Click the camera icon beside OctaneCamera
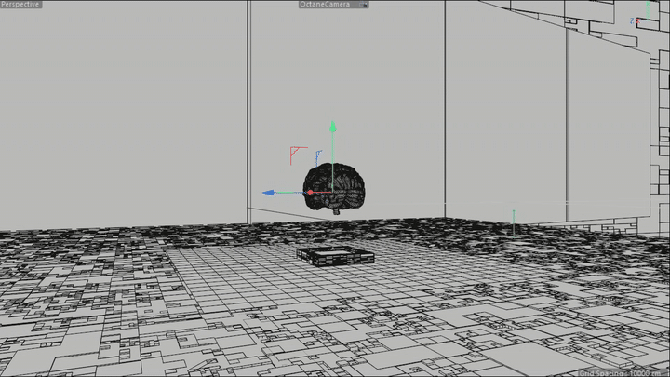 click(x=363, y=5)
